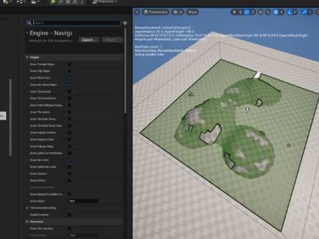Open the viewport Show menu
The height and width of the screenshot is (239, 319).
point(192,12)
